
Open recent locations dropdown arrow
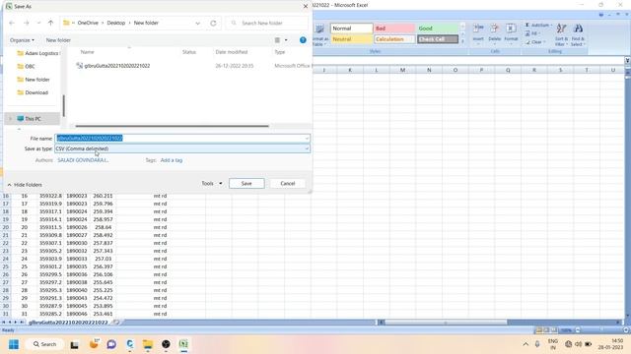[x=38, y=23]
